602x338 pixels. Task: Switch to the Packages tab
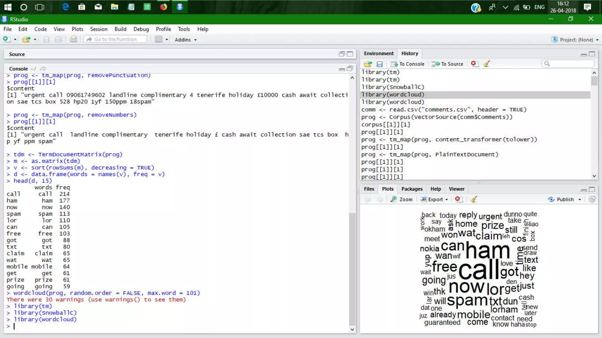pyautogui.click(x=412, y=189)
